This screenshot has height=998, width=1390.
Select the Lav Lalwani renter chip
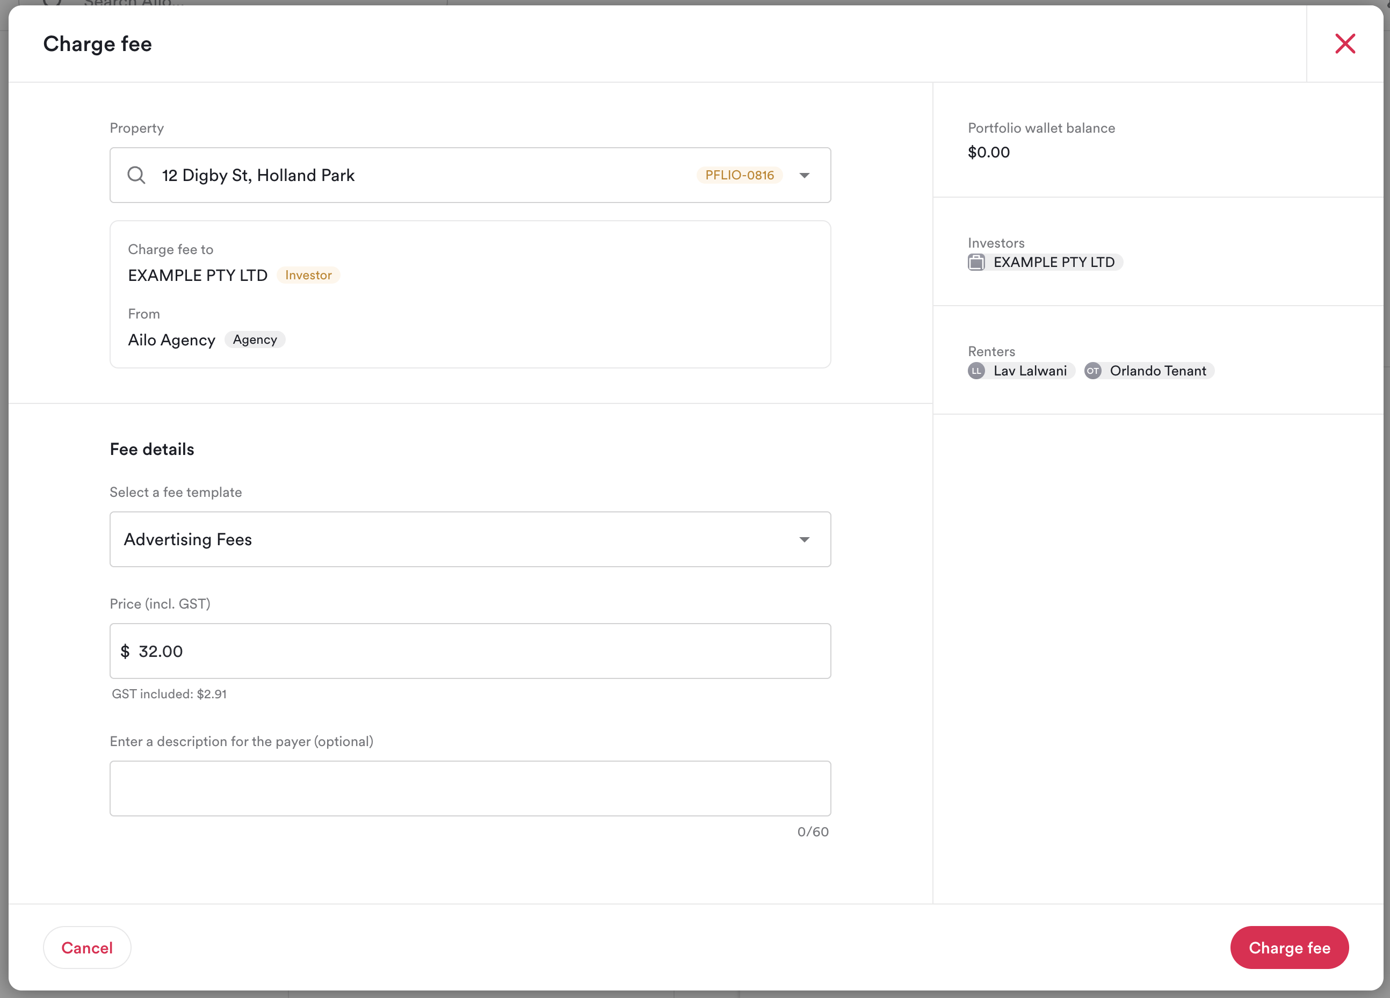(1030, 371)
